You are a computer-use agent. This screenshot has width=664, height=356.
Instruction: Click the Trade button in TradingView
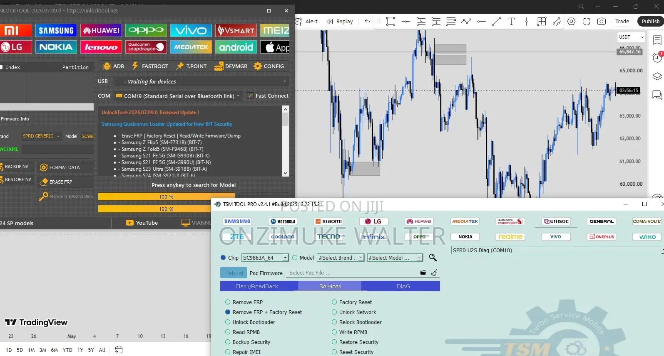pos(622,22)
